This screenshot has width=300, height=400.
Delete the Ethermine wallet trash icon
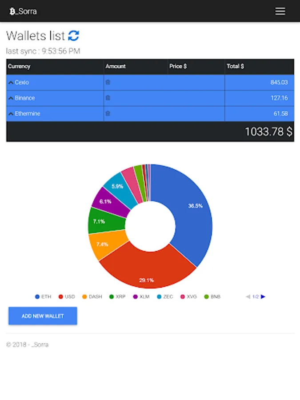(x=108, y=113)
